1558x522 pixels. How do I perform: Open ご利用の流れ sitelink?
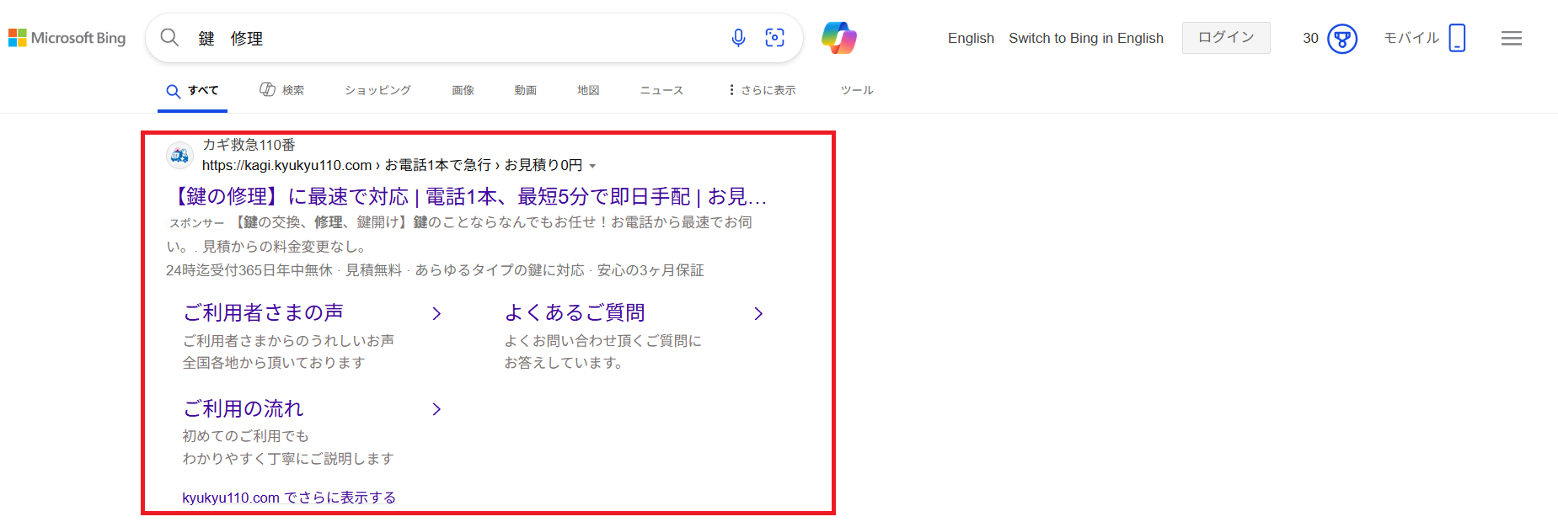pyautogui.click(x=243, y=408)
